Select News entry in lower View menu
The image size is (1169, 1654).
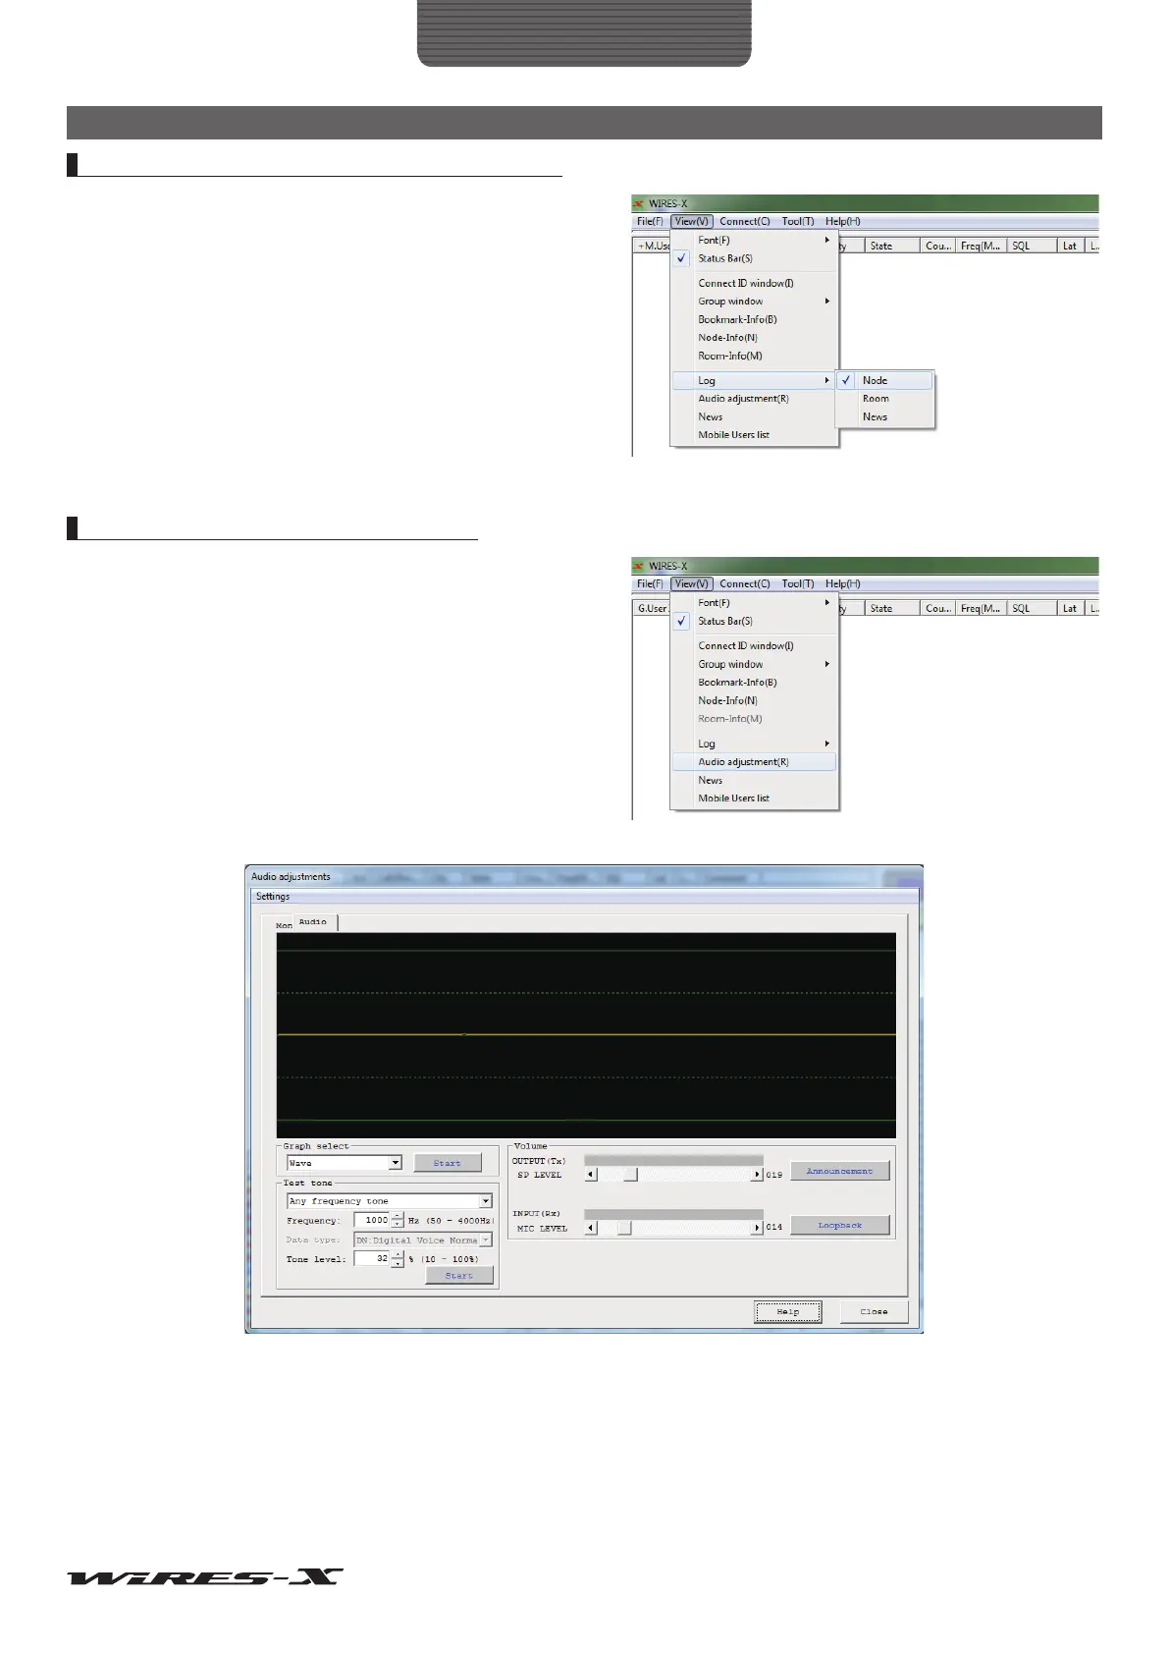(x=754, y=780)
